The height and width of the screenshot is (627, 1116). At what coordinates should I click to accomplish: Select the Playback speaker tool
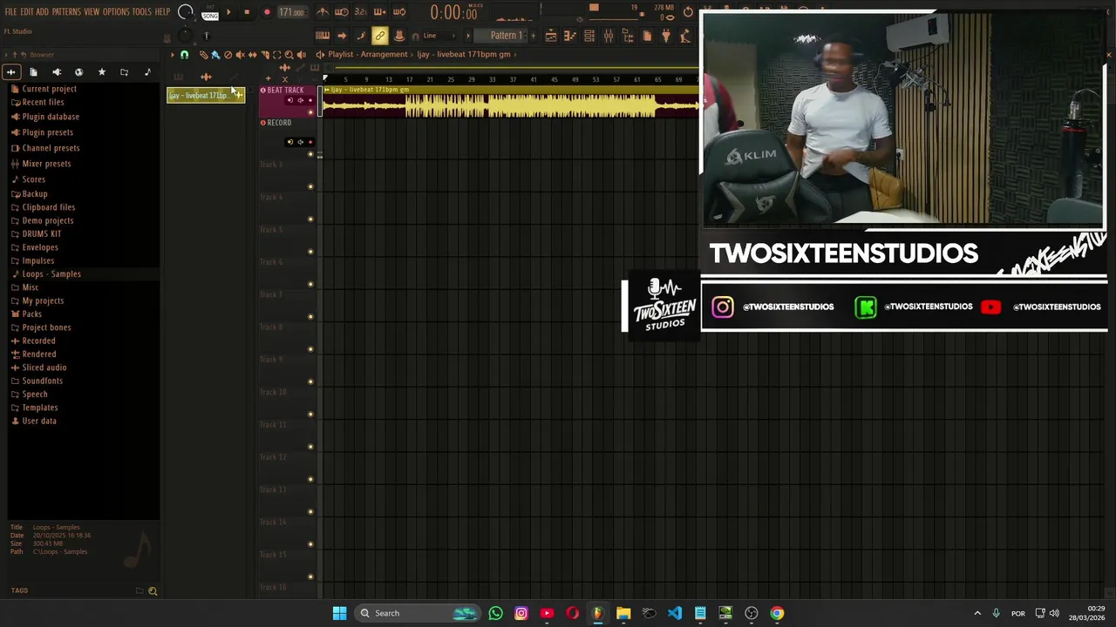pos(302,55)
